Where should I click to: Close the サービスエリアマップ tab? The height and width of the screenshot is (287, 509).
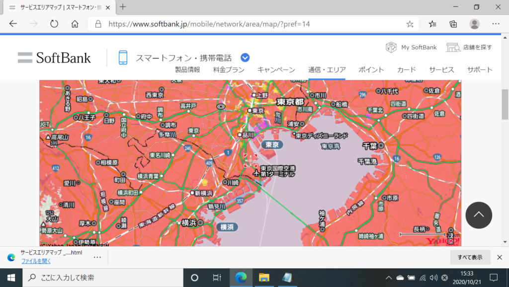[108, 7]
